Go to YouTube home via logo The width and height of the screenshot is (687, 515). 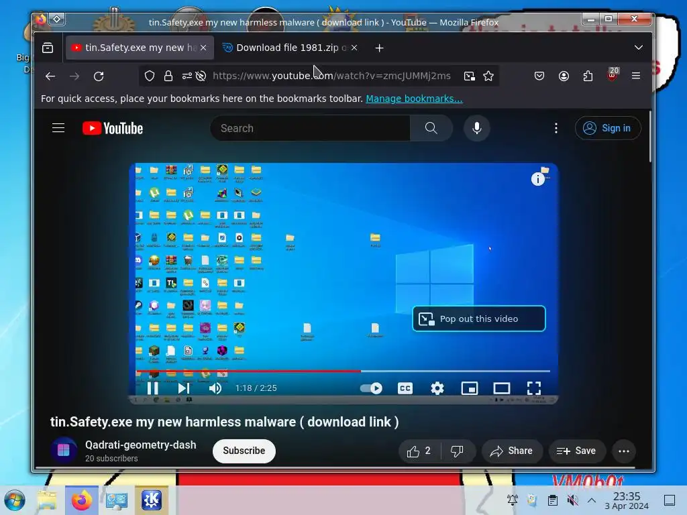click(113, 128)
